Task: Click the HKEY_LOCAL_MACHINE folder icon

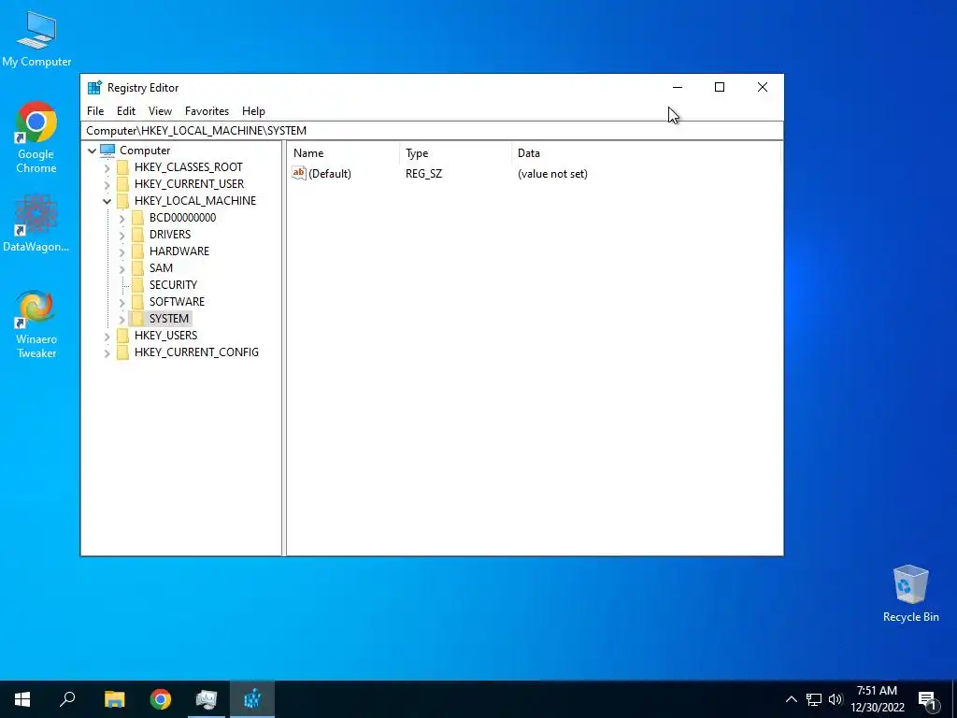Action: point(122,201)
